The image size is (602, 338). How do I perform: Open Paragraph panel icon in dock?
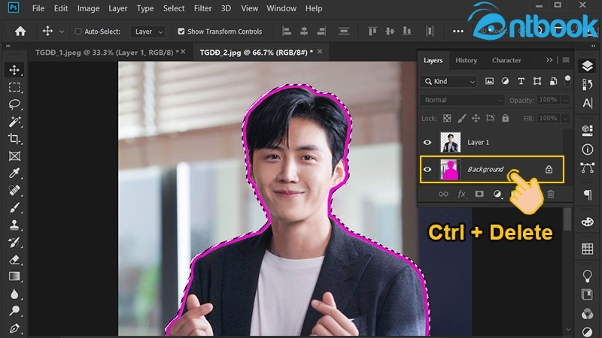588,195
